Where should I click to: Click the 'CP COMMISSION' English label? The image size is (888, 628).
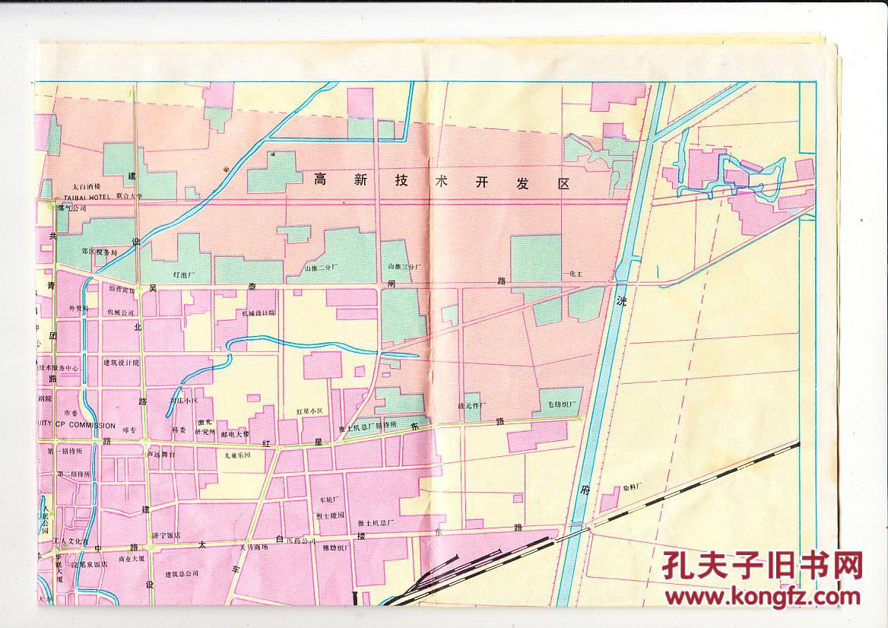(85, 426)
